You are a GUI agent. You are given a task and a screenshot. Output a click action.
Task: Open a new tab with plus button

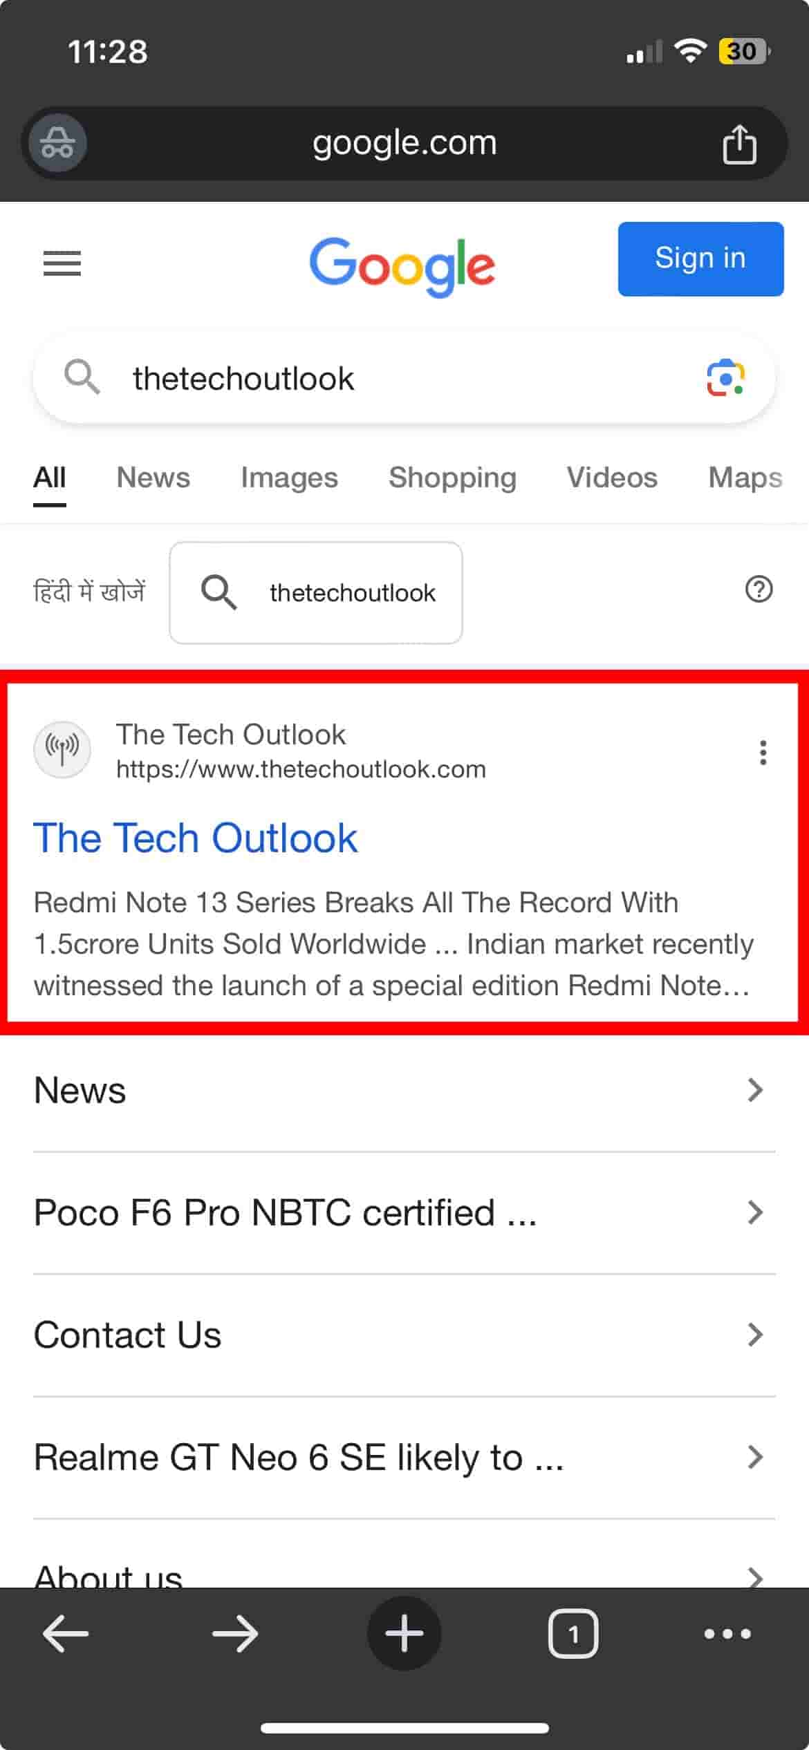[x=404, y=1634]
